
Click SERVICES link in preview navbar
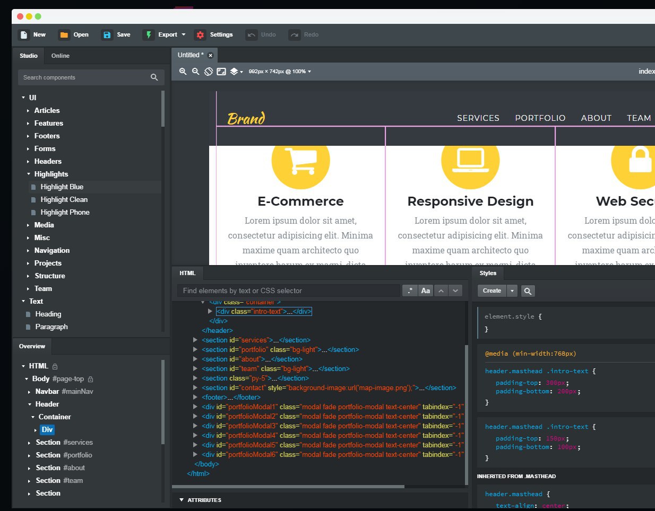(x=478, y=118)
